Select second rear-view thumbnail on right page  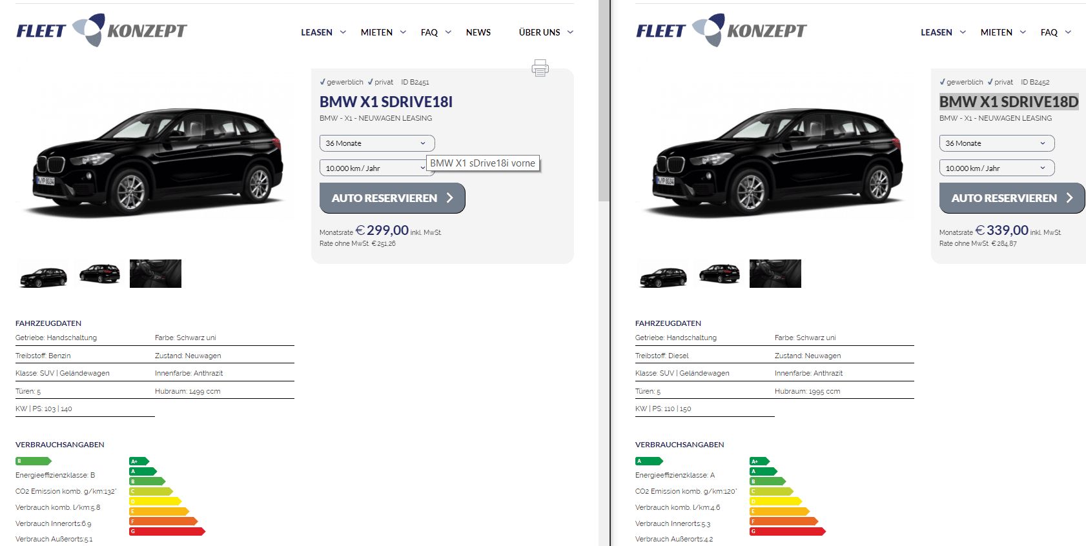719,274
